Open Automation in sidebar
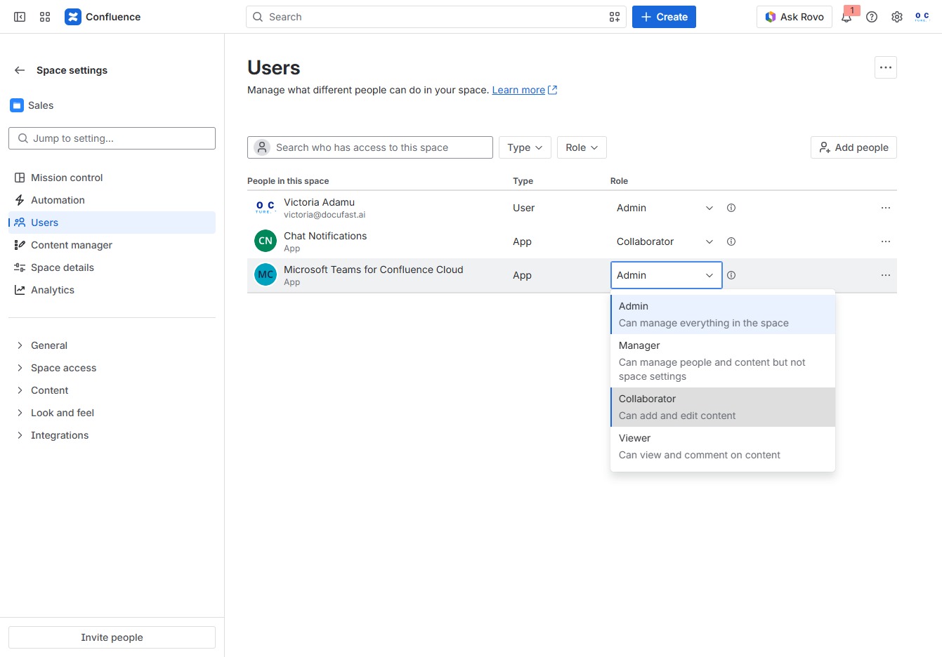Viewport: 942px width, 657px height. coord(112,200)
